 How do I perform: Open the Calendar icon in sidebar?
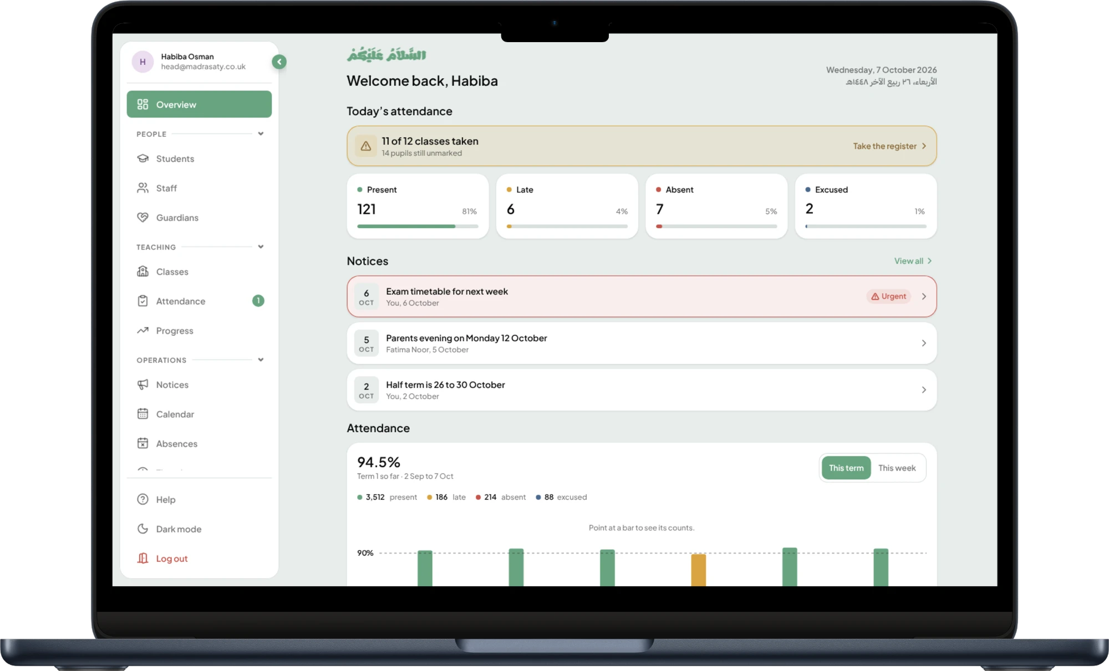143,414
